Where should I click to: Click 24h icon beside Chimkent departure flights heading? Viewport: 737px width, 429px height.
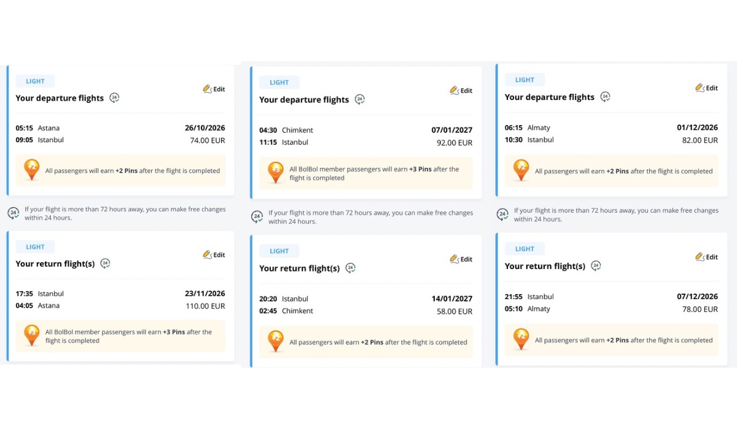[x=360, y=99]
